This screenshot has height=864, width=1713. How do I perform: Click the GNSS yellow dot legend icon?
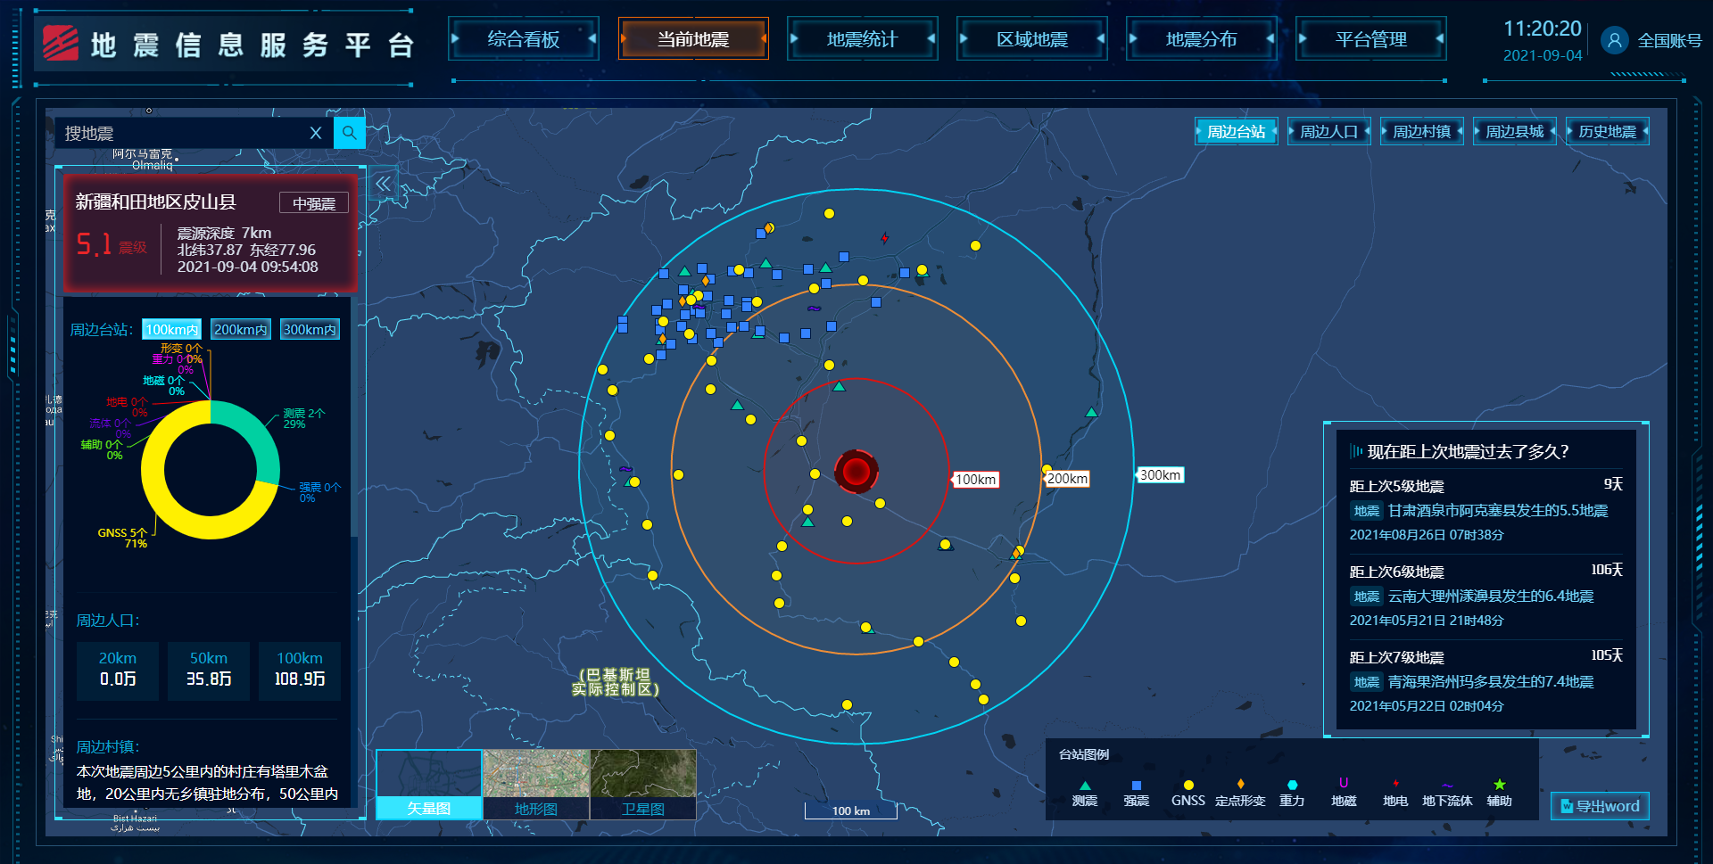pos(1188,786)
